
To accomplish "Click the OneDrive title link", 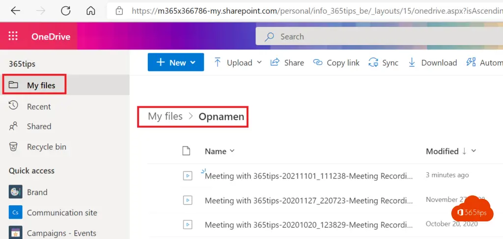I will tap(51, 36).
